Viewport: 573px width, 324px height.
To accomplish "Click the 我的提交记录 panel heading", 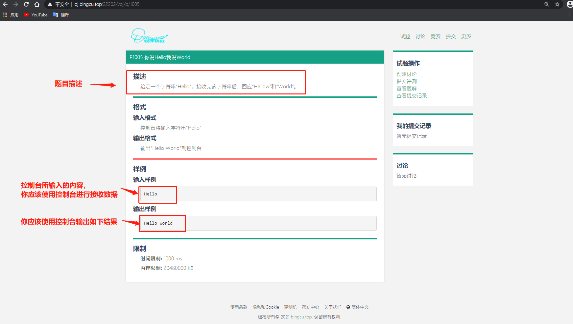I will click(x=414, y=126).
